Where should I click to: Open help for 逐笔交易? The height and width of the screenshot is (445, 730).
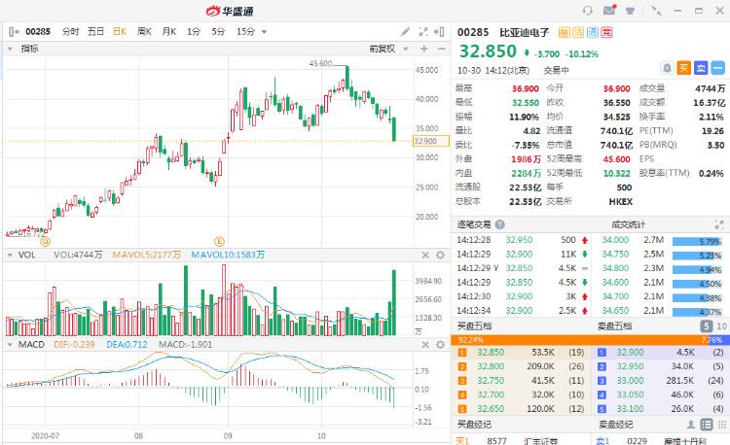[499, 224]
